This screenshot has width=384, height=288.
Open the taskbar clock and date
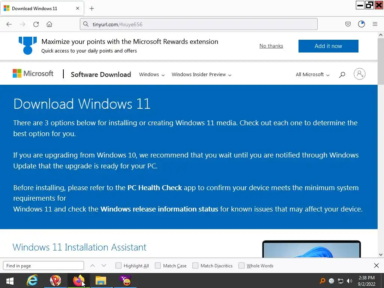[x=367, y=281]
